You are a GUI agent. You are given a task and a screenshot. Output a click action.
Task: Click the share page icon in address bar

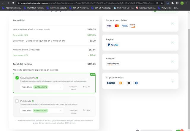click(x=157, y=3)
